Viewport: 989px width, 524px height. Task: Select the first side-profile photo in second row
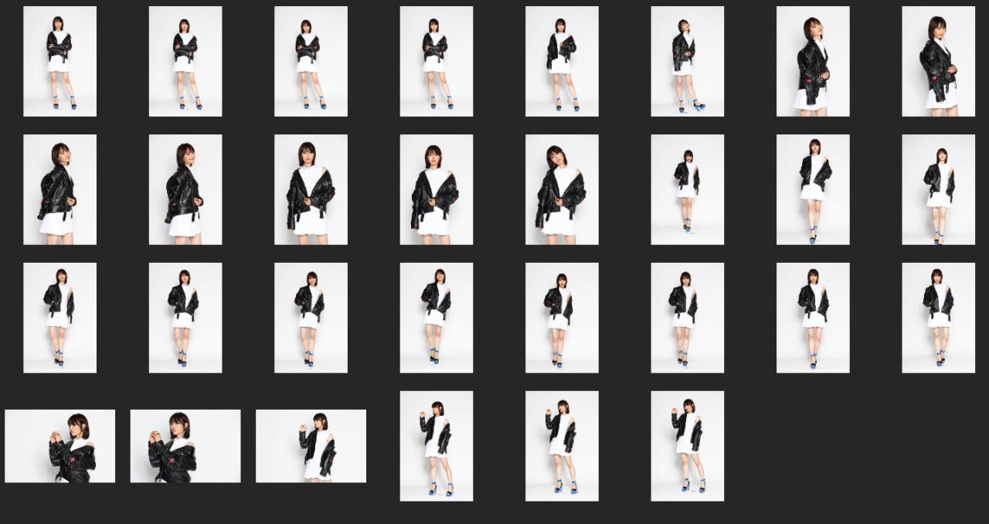59,190
